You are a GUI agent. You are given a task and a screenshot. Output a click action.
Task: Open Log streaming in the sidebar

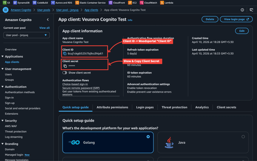14,137
